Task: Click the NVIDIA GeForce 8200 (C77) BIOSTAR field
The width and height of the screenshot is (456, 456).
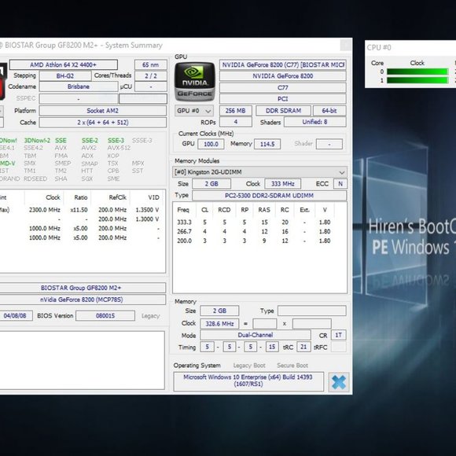Action: pos(283,64)
